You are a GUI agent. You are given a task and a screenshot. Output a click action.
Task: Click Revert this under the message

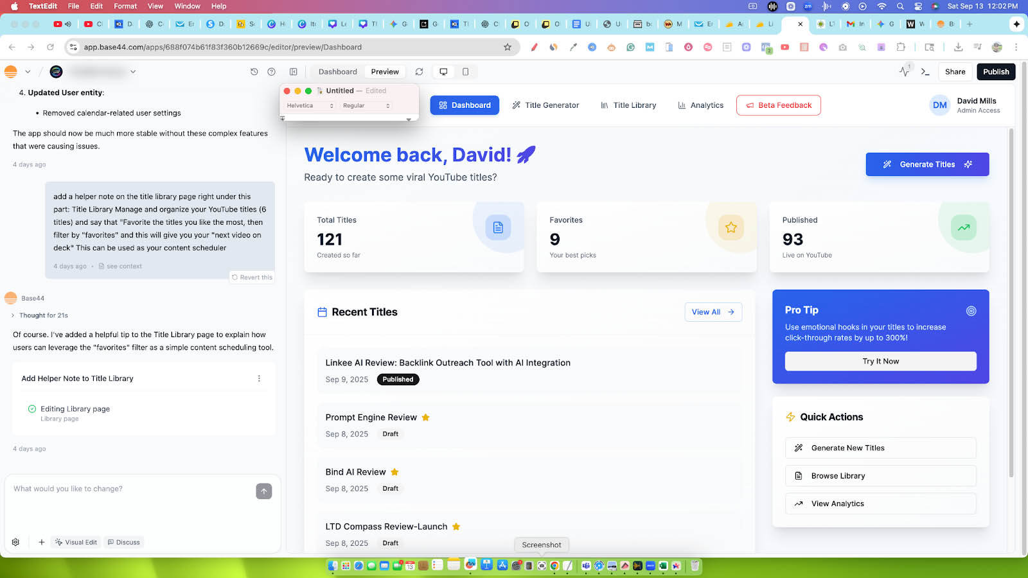tap(252, 277)
